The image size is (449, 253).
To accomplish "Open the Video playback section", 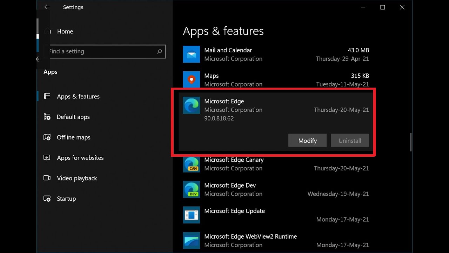I will tap(77, 178).
